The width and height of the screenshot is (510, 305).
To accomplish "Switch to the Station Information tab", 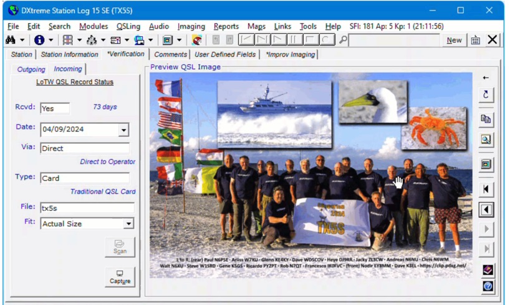I will pos(69,54).
